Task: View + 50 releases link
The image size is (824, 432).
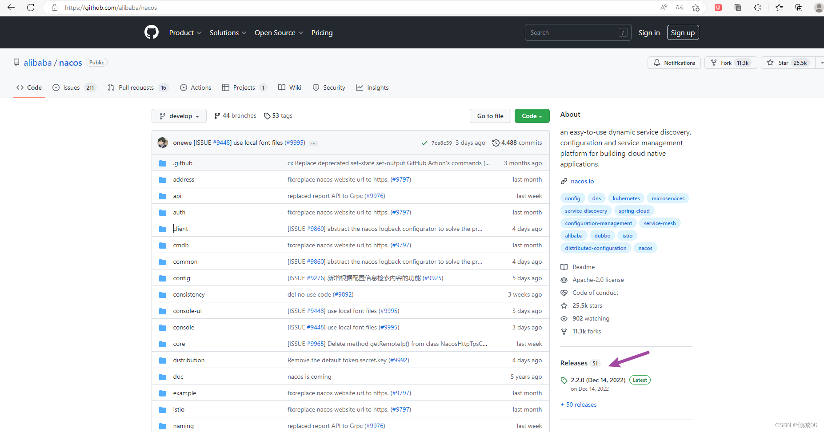Action: coord(579,404)
